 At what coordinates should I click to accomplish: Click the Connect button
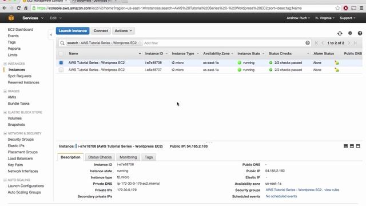(101, 31)
